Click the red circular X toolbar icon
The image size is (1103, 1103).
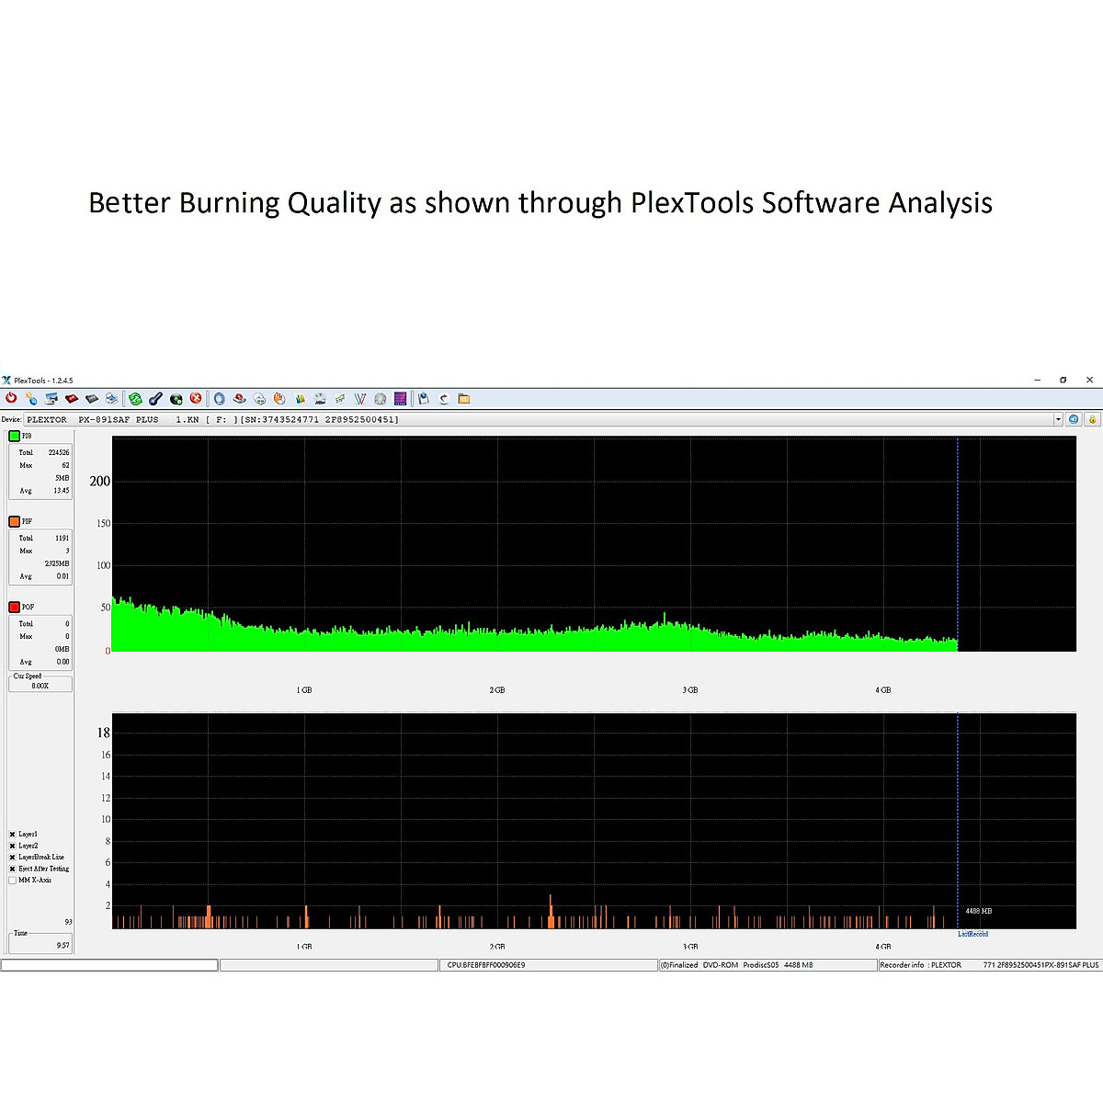pos(196,398)
